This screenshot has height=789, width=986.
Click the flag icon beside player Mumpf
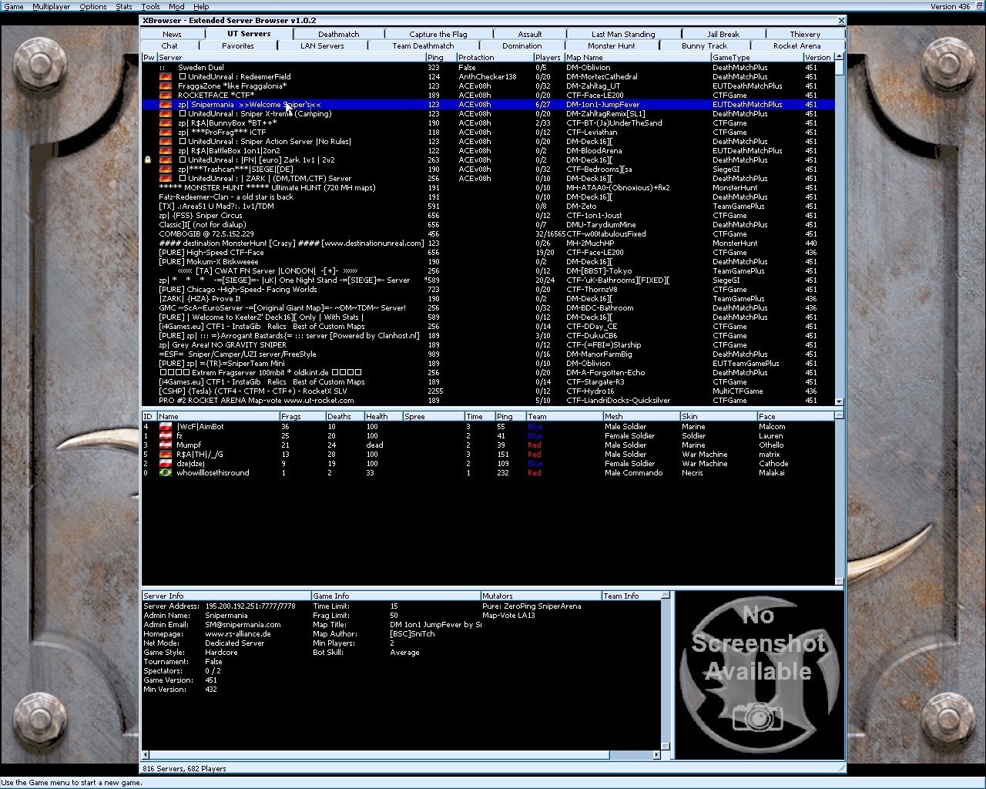tap(165, 445)
